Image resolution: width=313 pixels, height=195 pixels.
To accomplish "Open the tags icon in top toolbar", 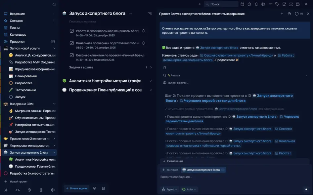I will tap(277, 4).
